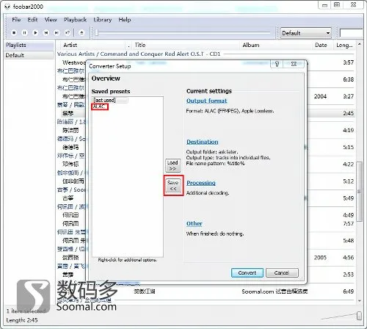Screen dimensions: 367x329
Task: Open the Library menu
Action: 103,20
